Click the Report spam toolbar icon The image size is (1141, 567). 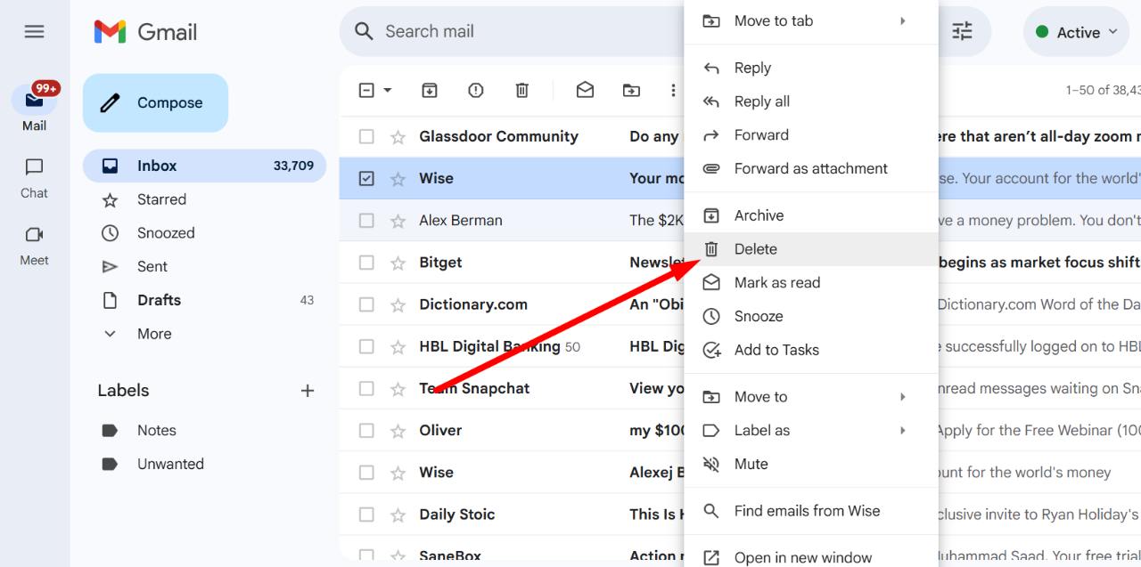[x=476, y=90]
